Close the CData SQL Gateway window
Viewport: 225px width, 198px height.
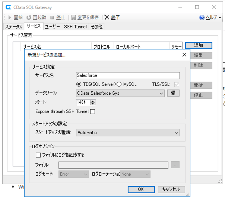pyautogui.click(x=214, y=7)
